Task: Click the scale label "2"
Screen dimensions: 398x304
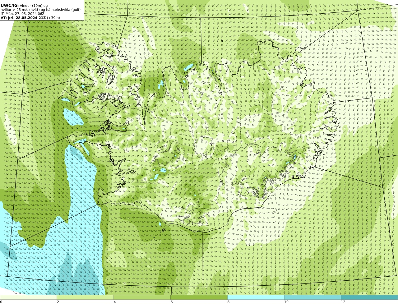Action: 58,302
